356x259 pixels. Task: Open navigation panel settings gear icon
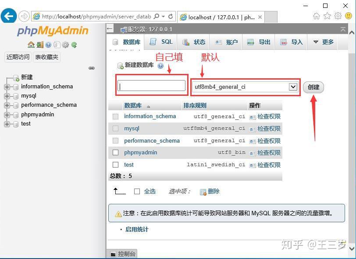click(x=65, y=45)
